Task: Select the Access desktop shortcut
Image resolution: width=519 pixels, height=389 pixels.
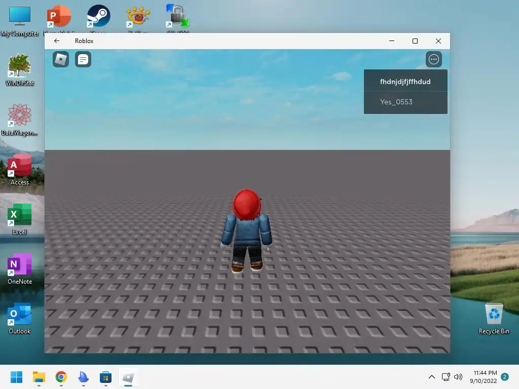Action: 20,169
